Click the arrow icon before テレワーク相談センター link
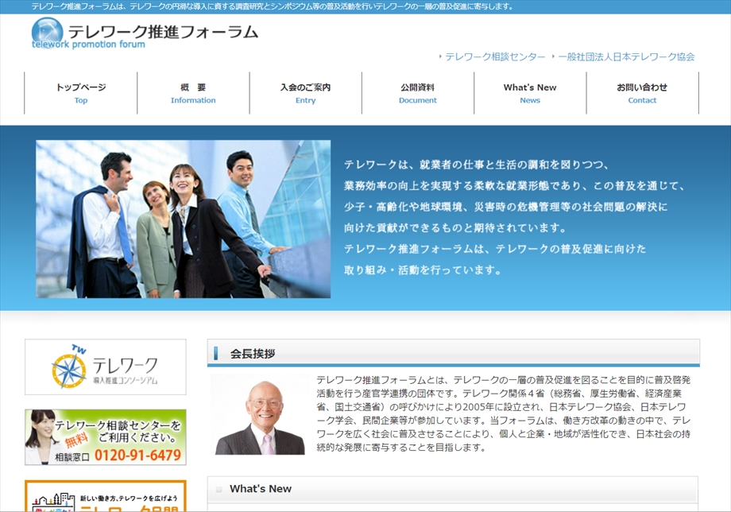 [x=440, y=57]
